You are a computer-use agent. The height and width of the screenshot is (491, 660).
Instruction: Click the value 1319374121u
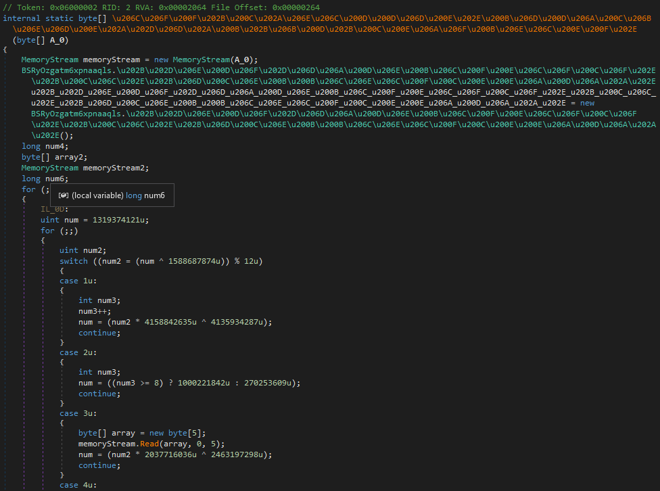point(119,220)
